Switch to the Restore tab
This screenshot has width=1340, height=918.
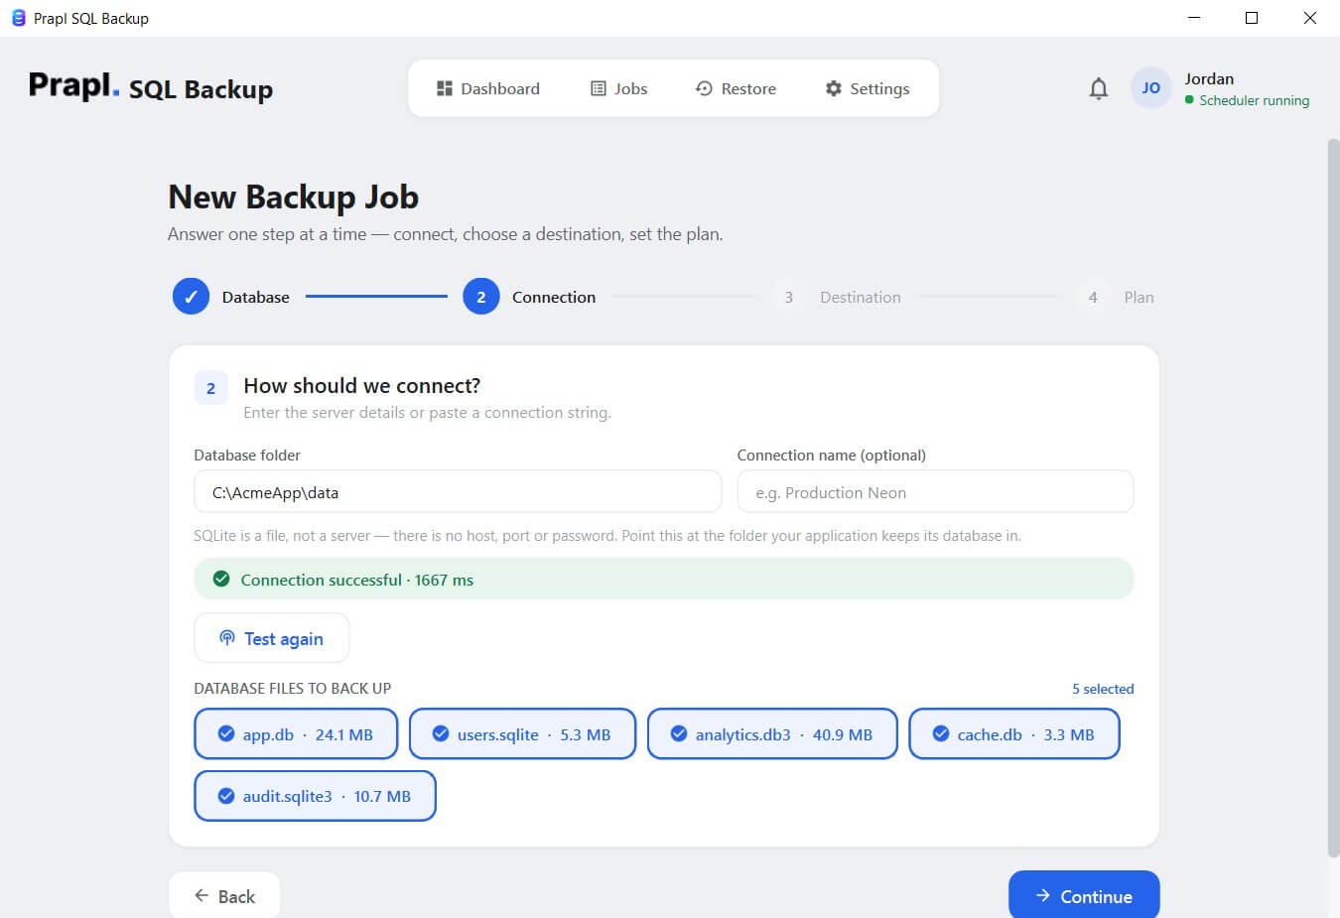736,88
